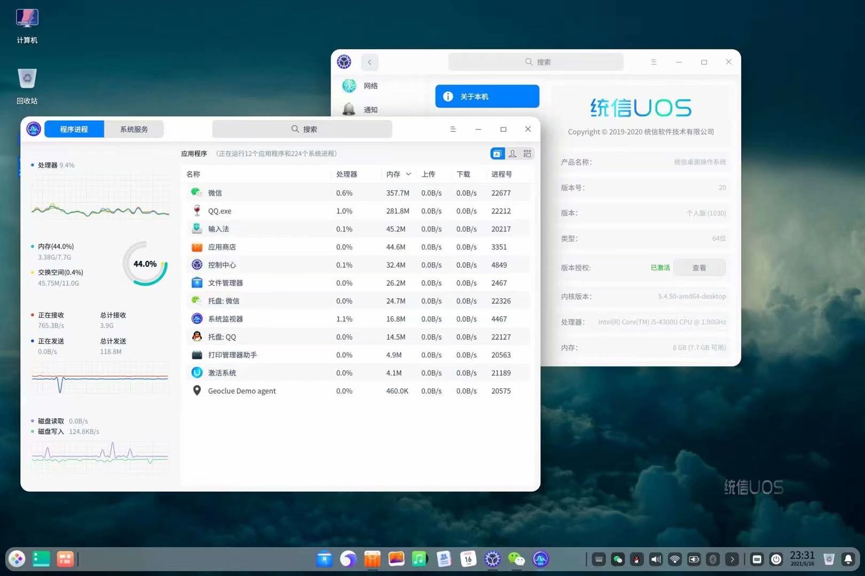The width and height of the screenshot is (865, 576).
Task: Sort processes by 处理器 column
Action: 347,174
